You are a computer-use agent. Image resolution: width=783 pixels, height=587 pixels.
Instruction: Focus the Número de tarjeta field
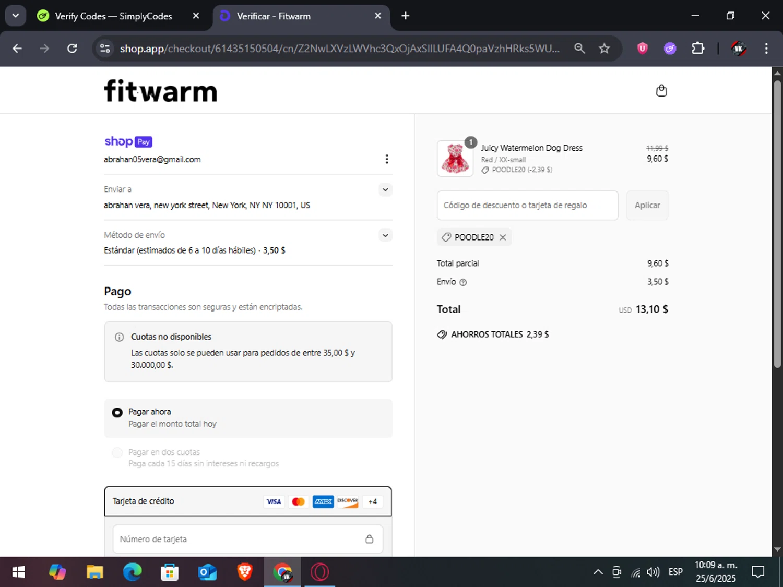click(248, 539)
